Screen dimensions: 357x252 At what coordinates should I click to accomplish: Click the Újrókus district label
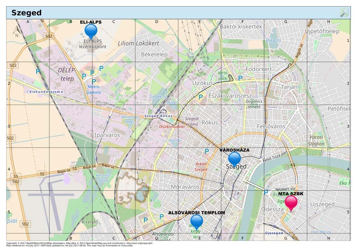coord(202,83)
